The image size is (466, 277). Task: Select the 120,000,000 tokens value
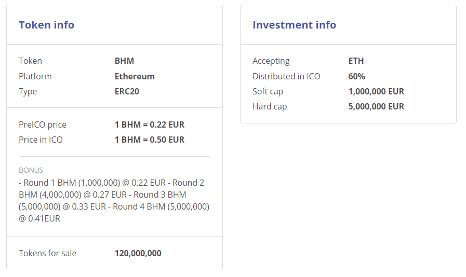(x=138, y=253)
